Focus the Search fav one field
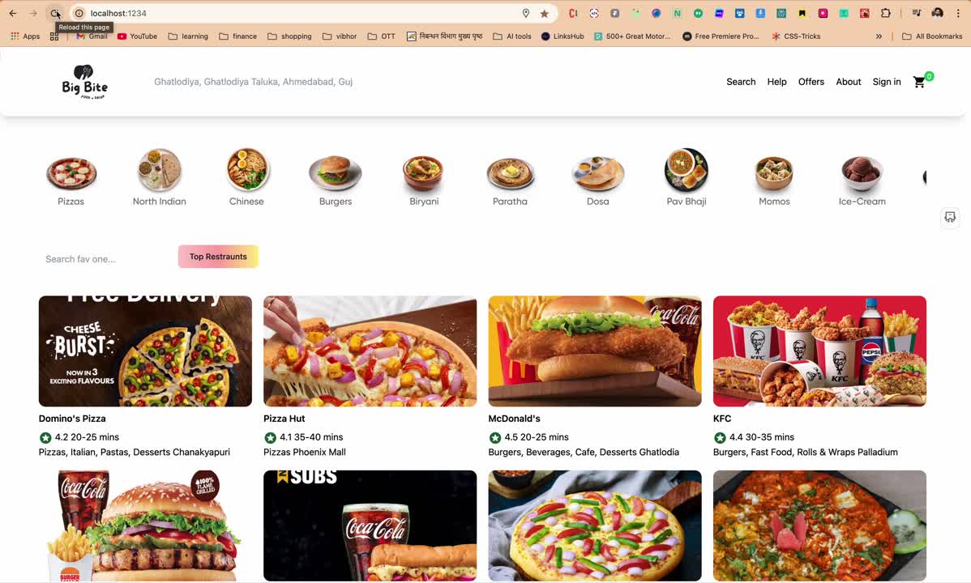The width and height of the screenshot is (971, 583). point(101,259)
